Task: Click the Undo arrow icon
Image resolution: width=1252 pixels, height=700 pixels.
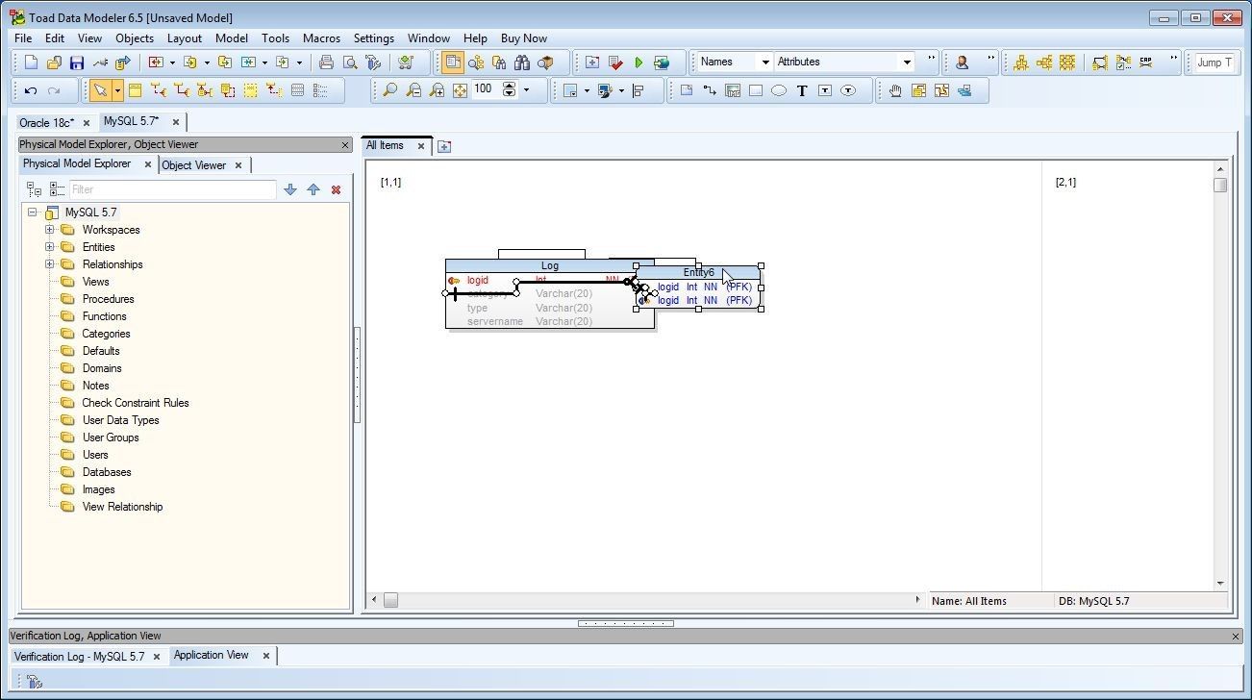Action: pos(31,90)
